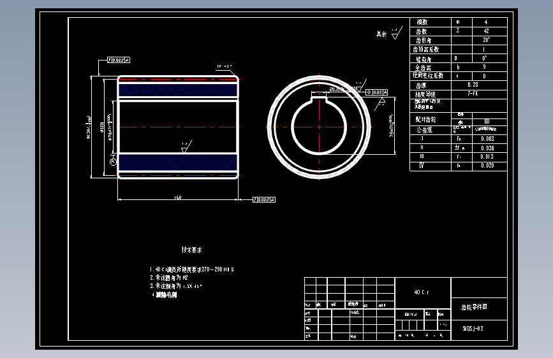This screenshot has width=553, height=358.
Task: Select the datum A circle symbol
Action: 113,162
